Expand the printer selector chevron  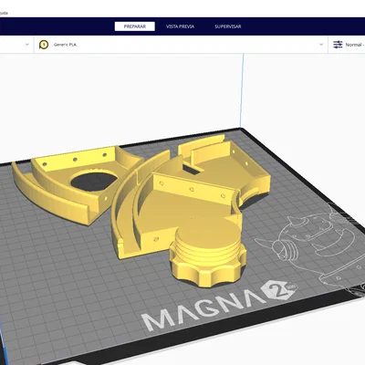coord(27,45)
